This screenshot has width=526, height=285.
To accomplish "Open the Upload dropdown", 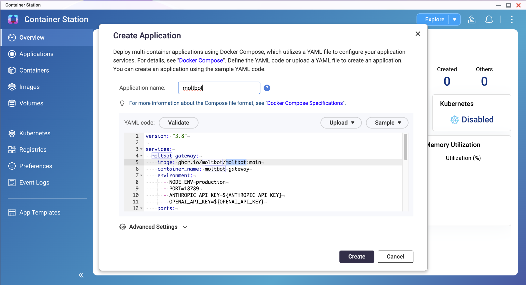I will (341, 123).
